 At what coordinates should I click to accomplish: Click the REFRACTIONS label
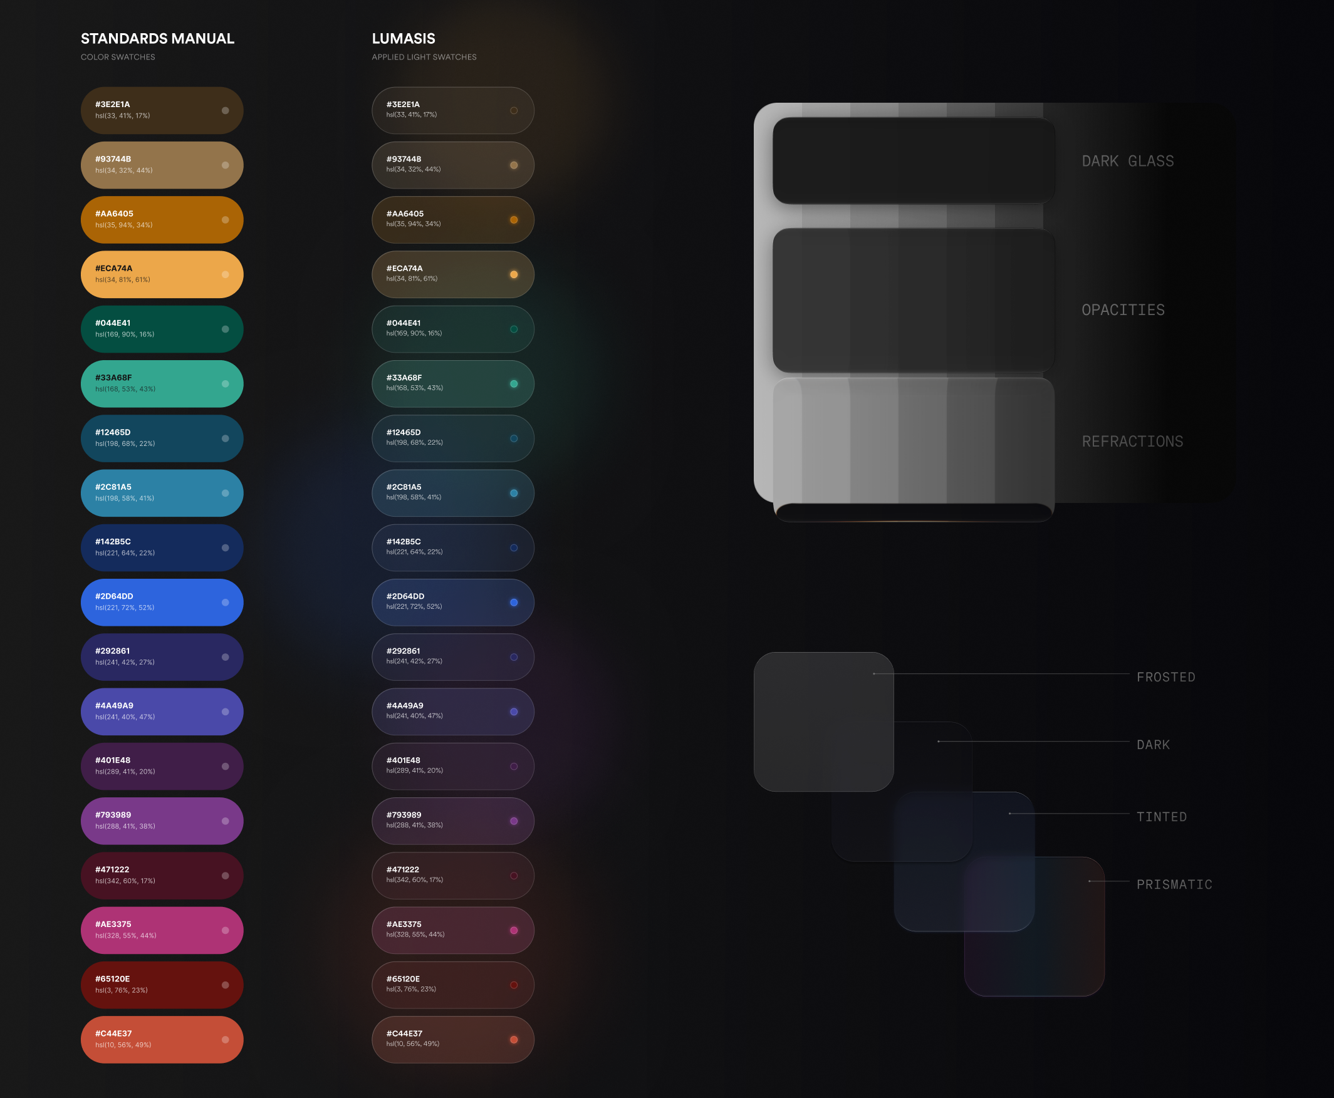click(x=1133, y=442)
